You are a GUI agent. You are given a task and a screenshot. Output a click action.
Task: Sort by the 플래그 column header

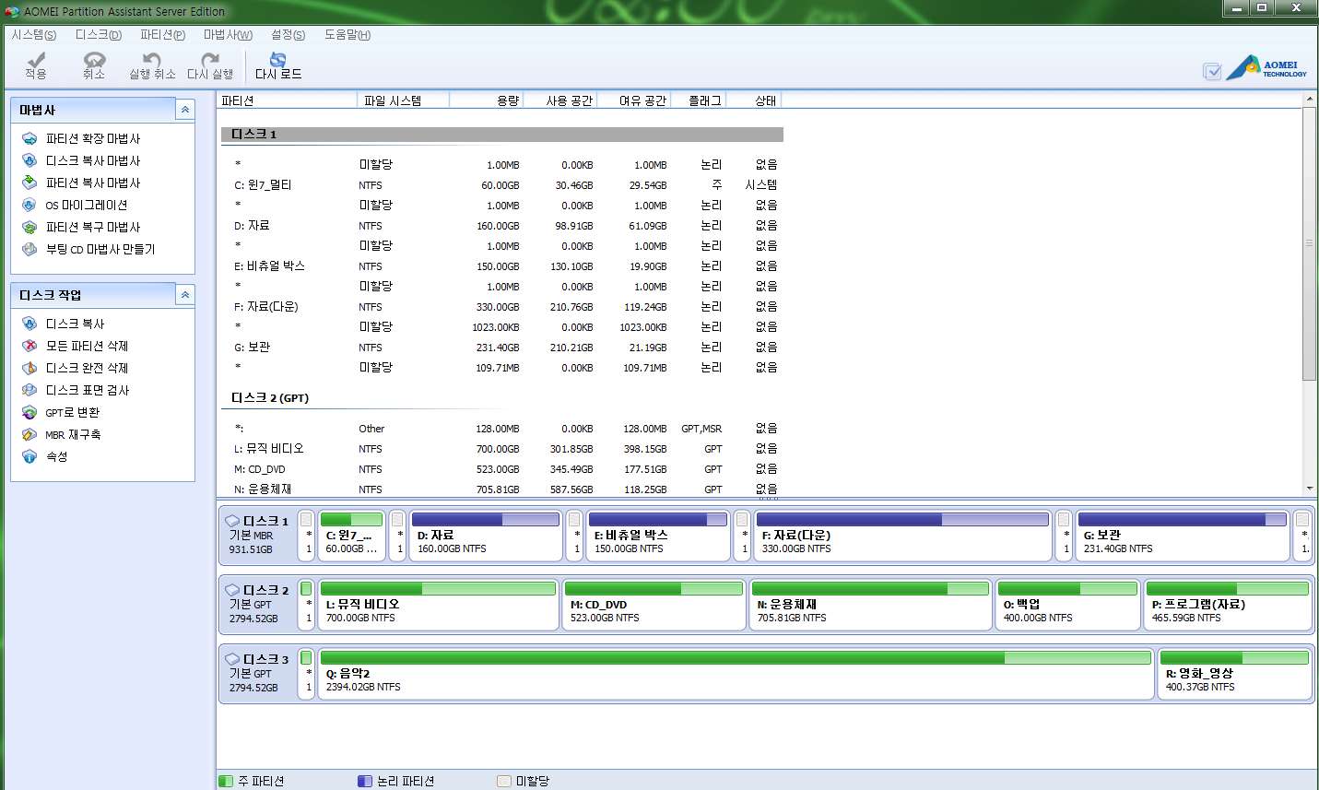[698, 100]
